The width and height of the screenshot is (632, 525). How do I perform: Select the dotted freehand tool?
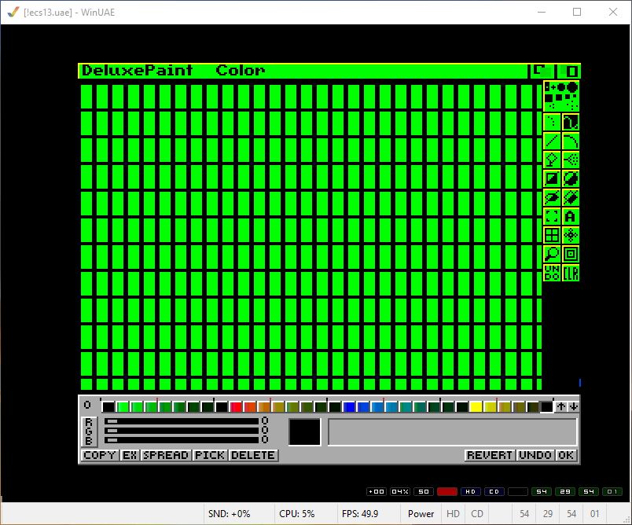552,122
